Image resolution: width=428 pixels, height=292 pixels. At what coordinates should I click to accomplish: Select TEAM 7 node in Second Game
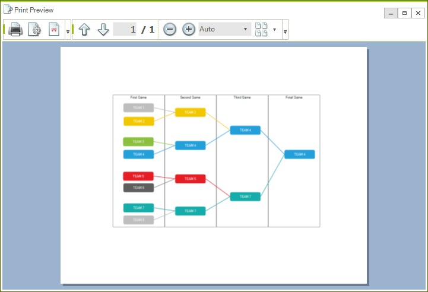point(190,211)
